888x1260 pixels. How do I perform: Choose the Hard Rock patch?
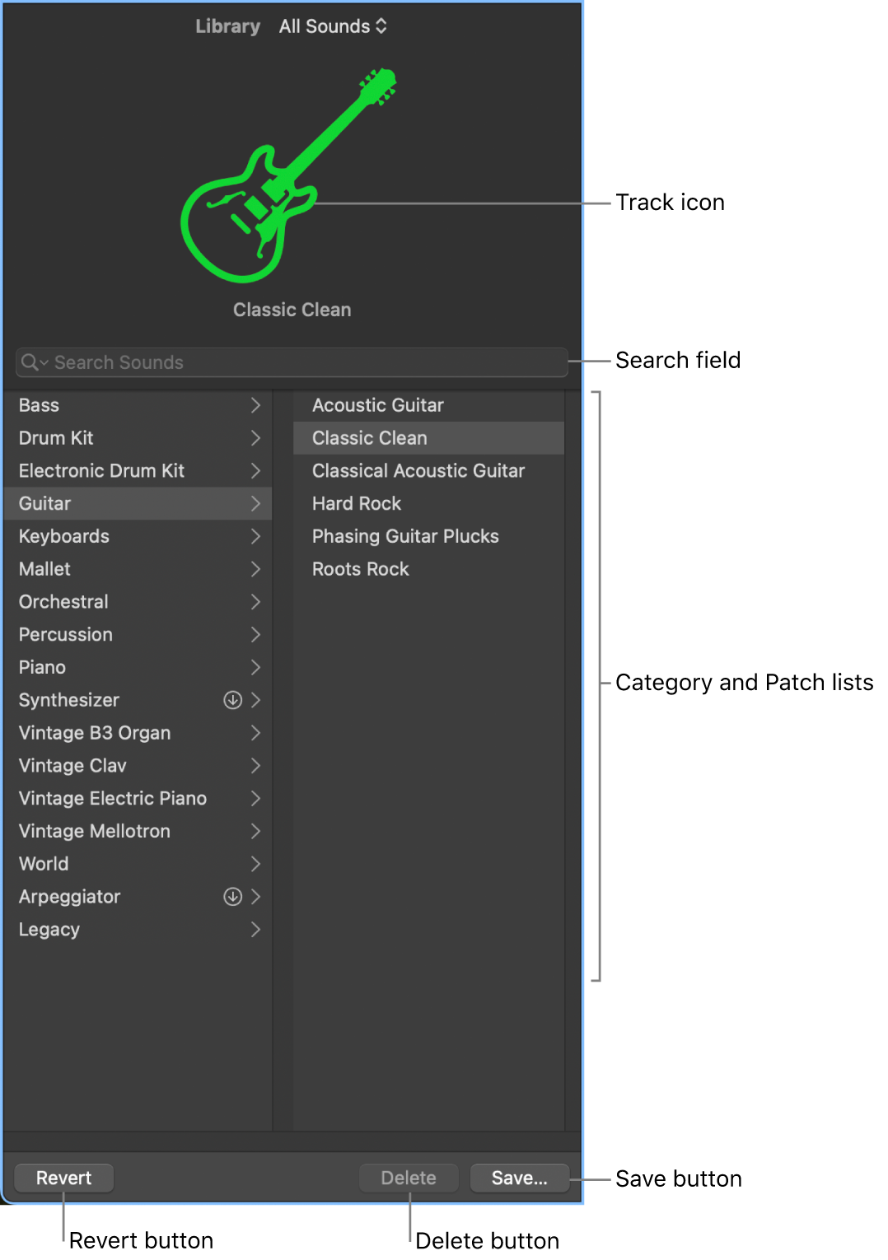point(356,503)
